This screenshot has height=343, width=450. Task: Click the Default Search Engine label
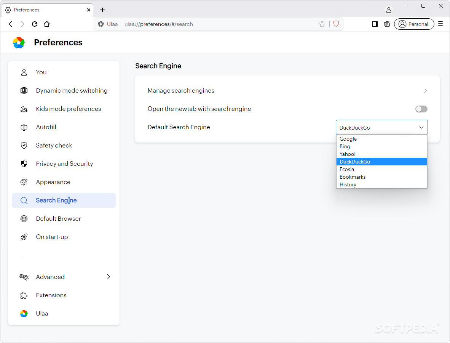tap(179, 127)
